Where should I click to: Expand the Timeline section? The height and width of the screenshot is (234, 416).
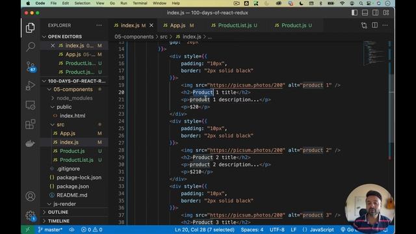click(44, 221)
